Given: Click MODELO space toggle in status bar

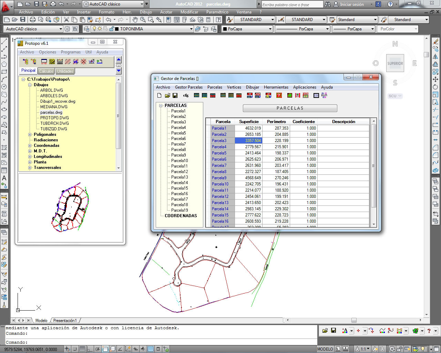Looking at the screenshot, I should coord(325,349).
